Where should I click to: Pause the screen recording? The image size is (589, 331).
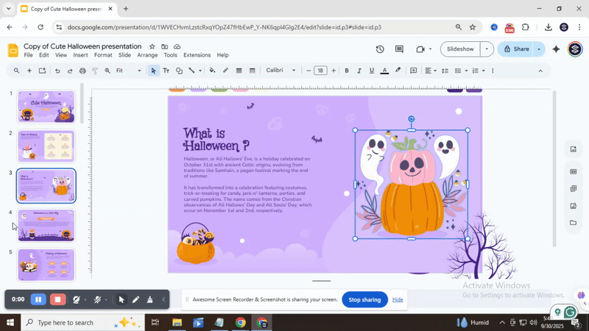point(38,299)
